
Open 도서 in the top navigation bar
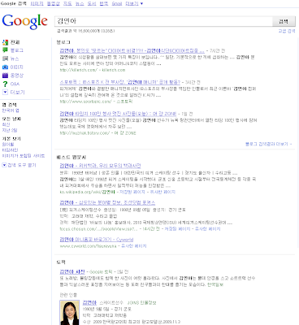pos(92,3)
